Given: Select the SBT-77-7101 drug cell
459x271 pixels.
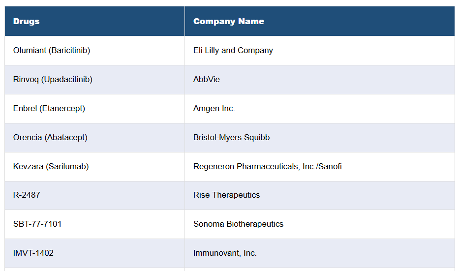Looking at the screenshot, I should tap(37, 224).
